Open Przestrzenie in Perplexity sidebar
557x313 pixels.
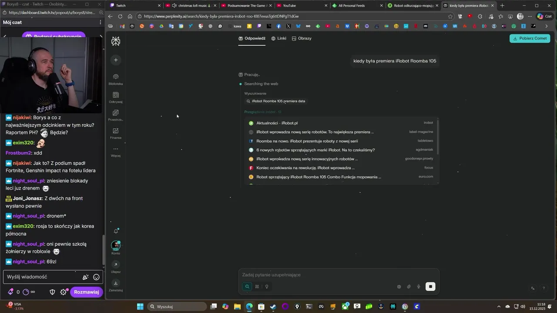coord(116,115)
